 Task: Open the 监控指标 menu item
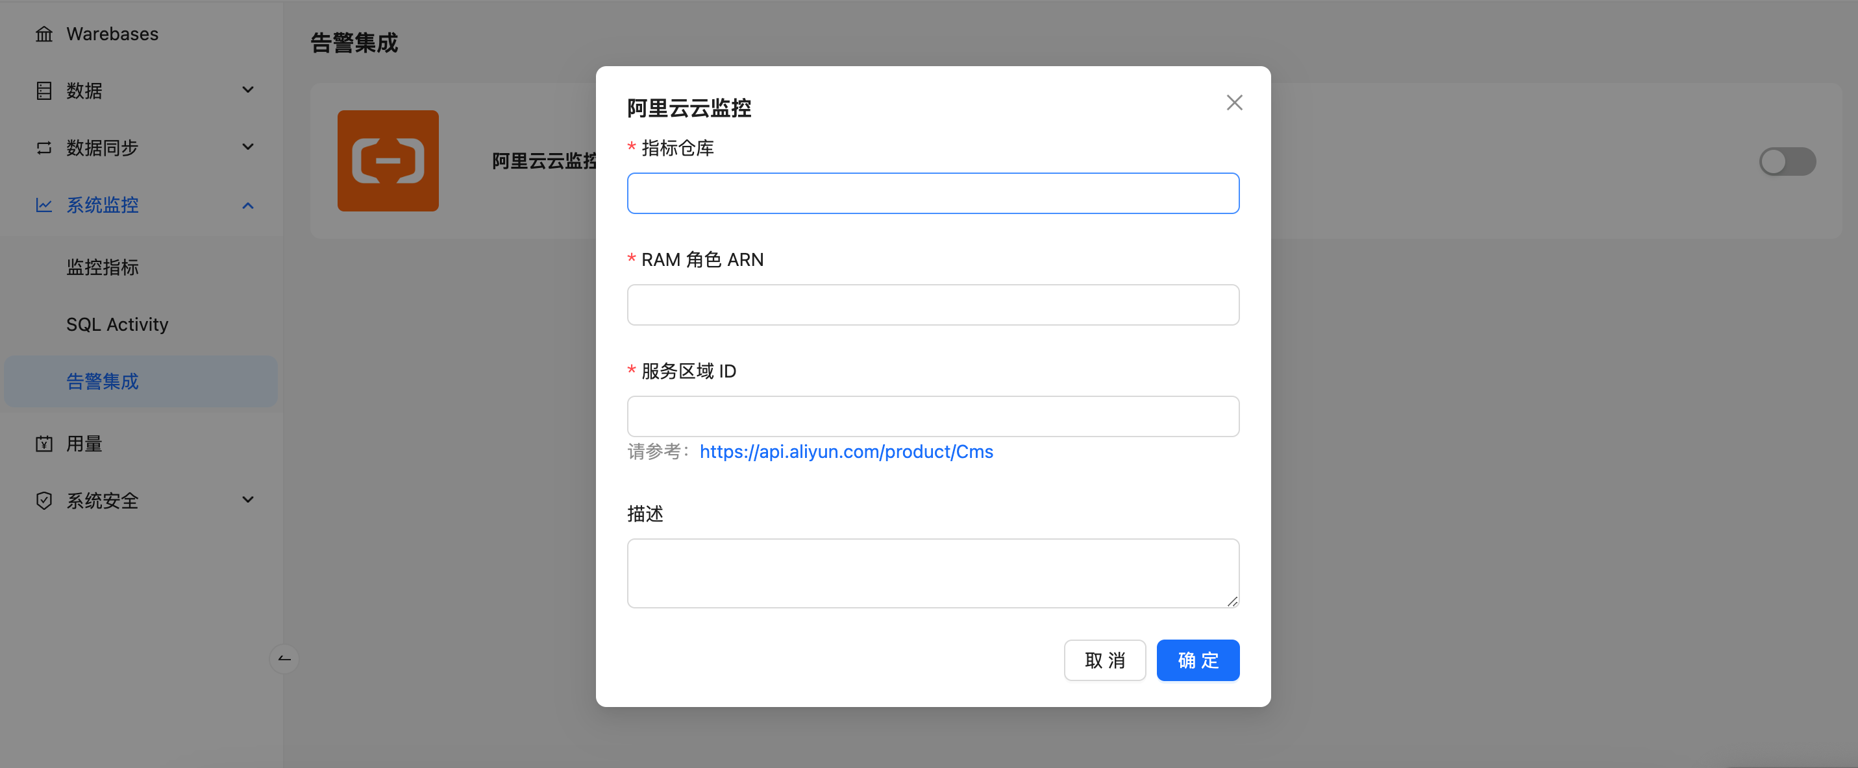141,267
